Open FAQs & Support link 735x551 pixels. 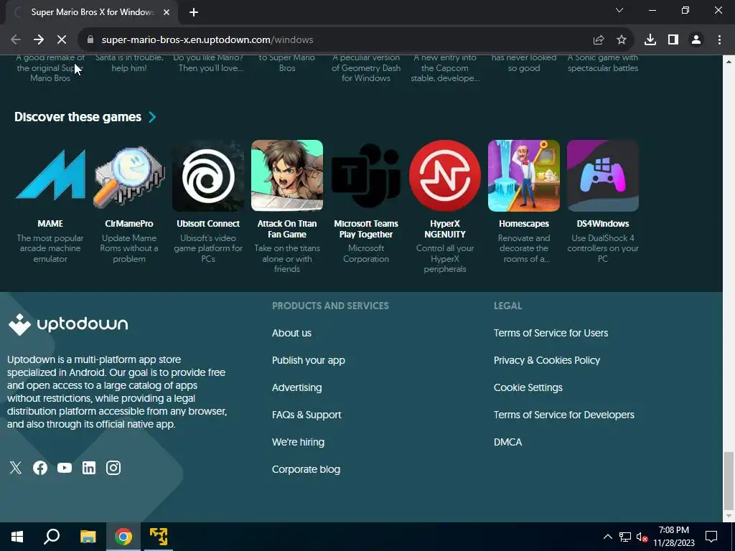[306, 415]
